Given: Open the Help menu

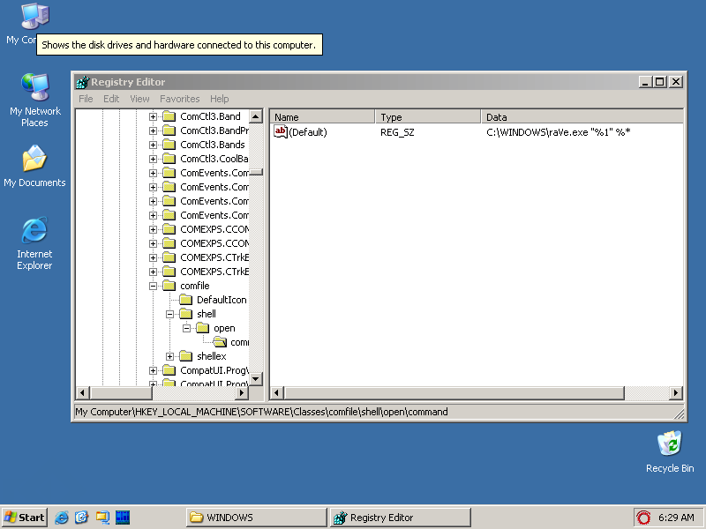Looking at the screenshot, I should pyautogui.click(x=219, y=99).
